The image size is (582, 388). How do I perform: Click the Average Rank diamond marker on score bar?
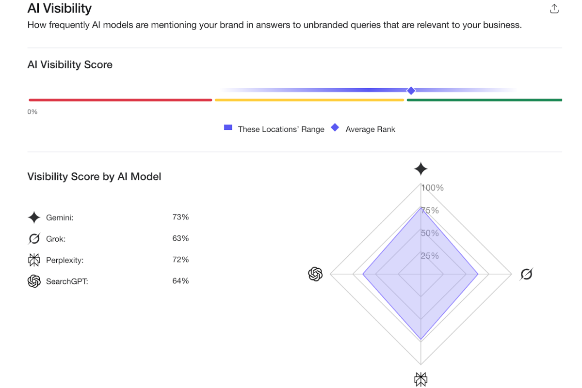[x=411, y=91]
